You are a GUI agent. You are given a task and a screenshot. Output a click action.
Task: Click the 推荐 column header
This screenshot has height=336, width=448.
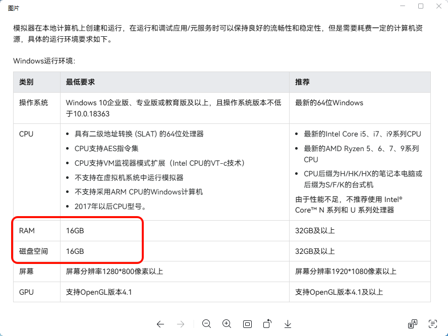pyautogui.click(x=302, y=82)
